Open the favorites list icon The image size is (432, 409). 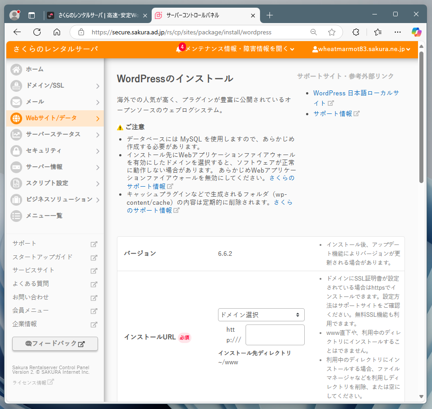378,32
